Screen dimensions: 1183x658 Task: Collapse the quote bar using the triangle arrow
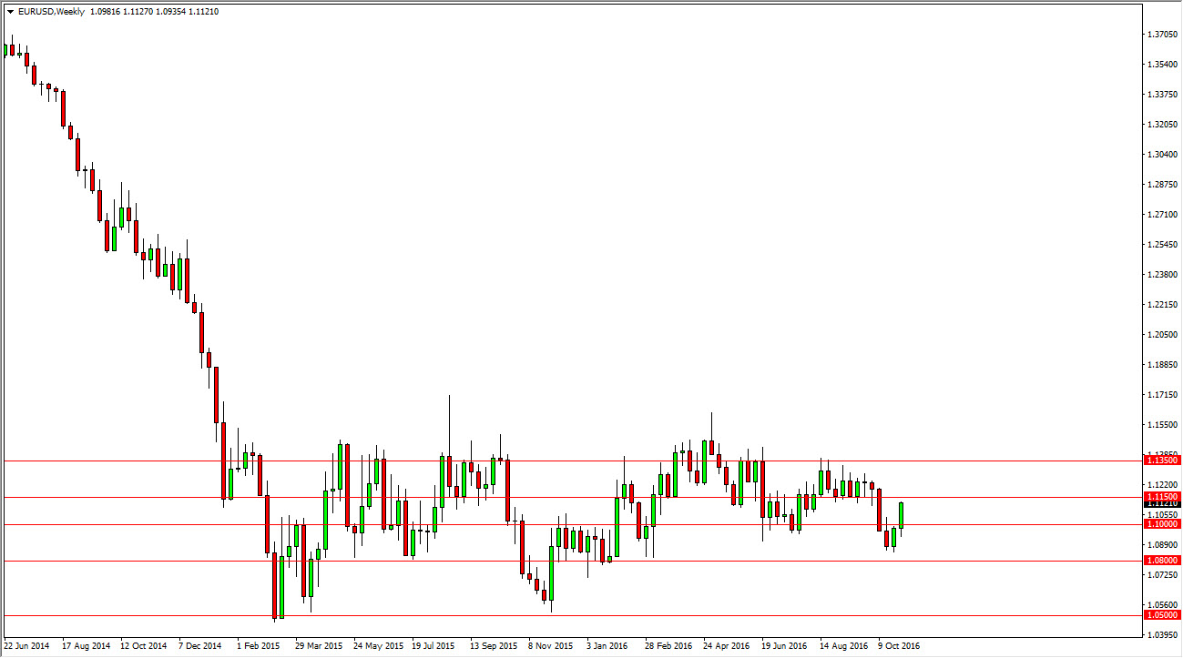9,12
